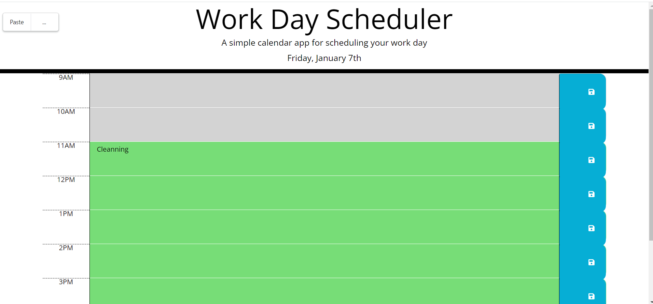Viewport: 653px width, 304px height.
Task: Save the 1PM time block entry
Action: 591,228
